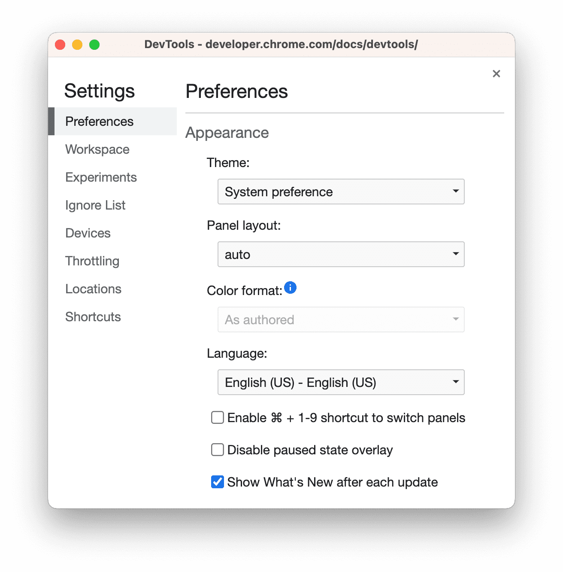Open the Panel layout dropdown
The image size is (563, 572).
click(341, 254)
